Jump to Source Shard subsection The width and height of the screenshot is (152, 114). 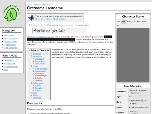(x=40, y=61)
